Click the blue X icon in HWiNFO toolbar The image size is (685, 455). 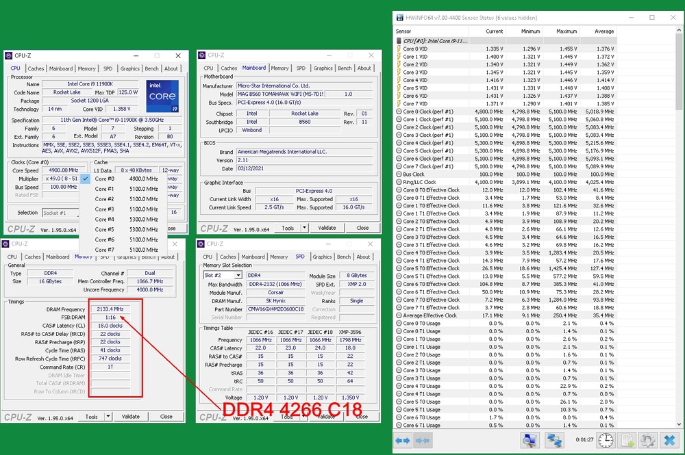pos(669,441)
